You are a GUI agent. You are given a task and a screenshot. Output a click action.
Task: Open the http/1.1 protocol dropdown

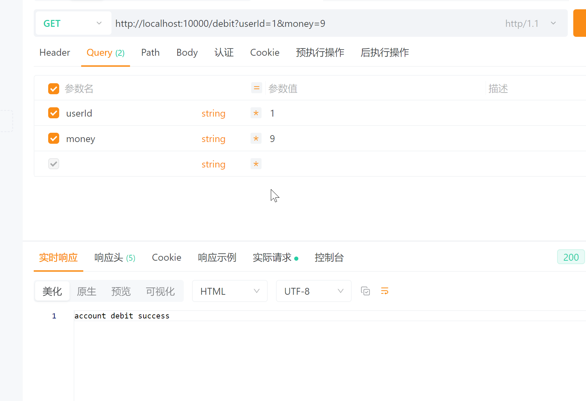530,23
